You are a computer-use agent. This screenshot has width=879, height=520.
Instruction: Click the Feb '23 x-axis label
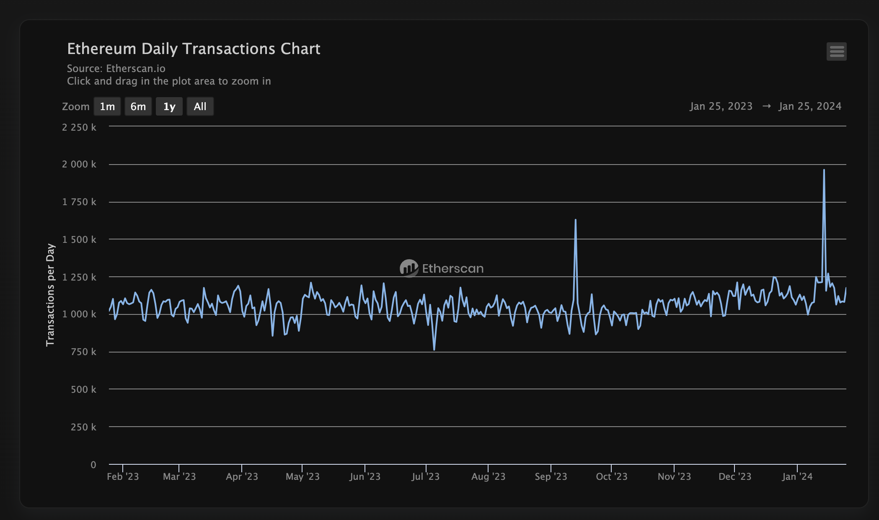[123, 476]
